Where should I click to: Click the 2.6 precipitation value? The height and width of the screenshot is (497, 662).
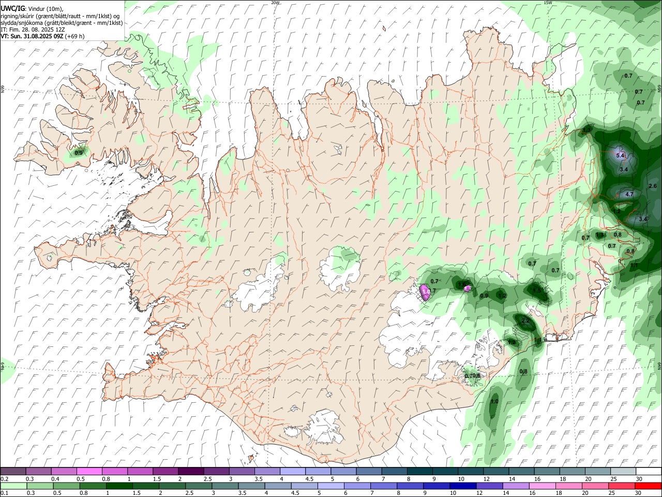coord(653,186)
